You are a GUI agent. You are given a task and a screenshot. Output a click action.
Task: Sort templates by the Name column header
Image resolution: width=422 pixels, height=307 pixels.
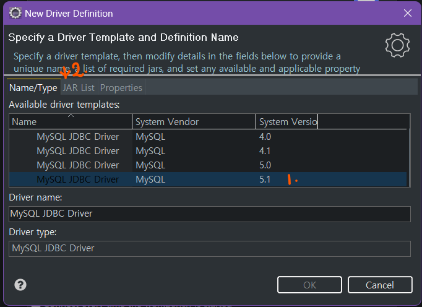(x=71, y=122)
